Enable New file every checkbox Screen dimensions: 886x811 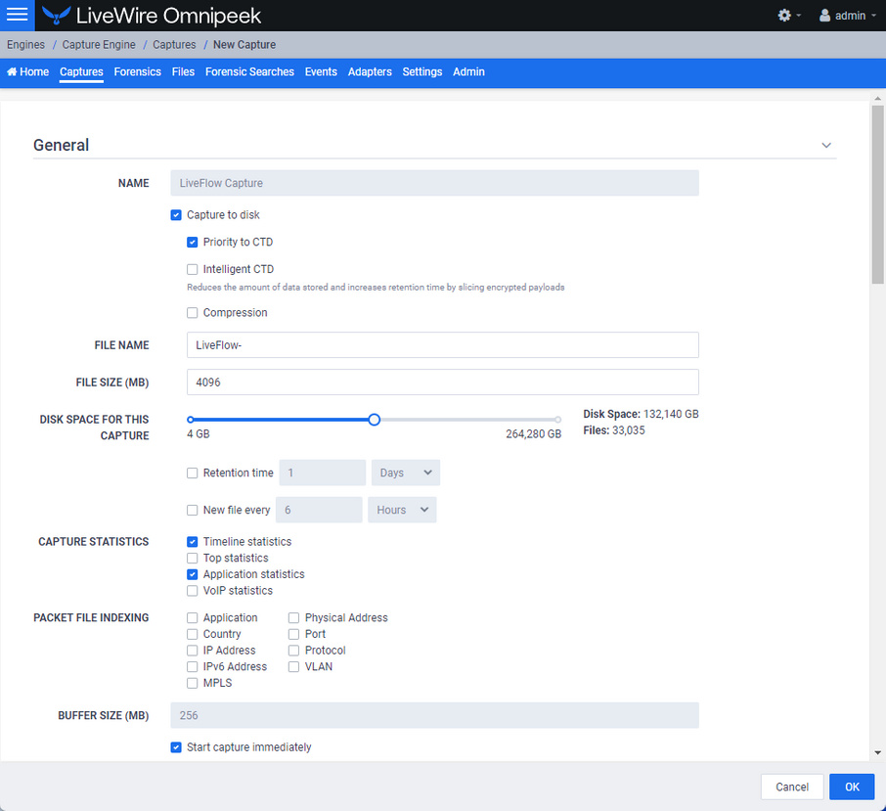pos(192,510)
